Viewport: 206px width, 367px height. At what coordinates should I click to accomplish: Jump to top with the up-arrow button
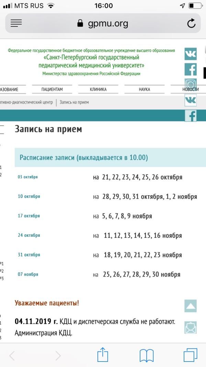click(191, 306)
